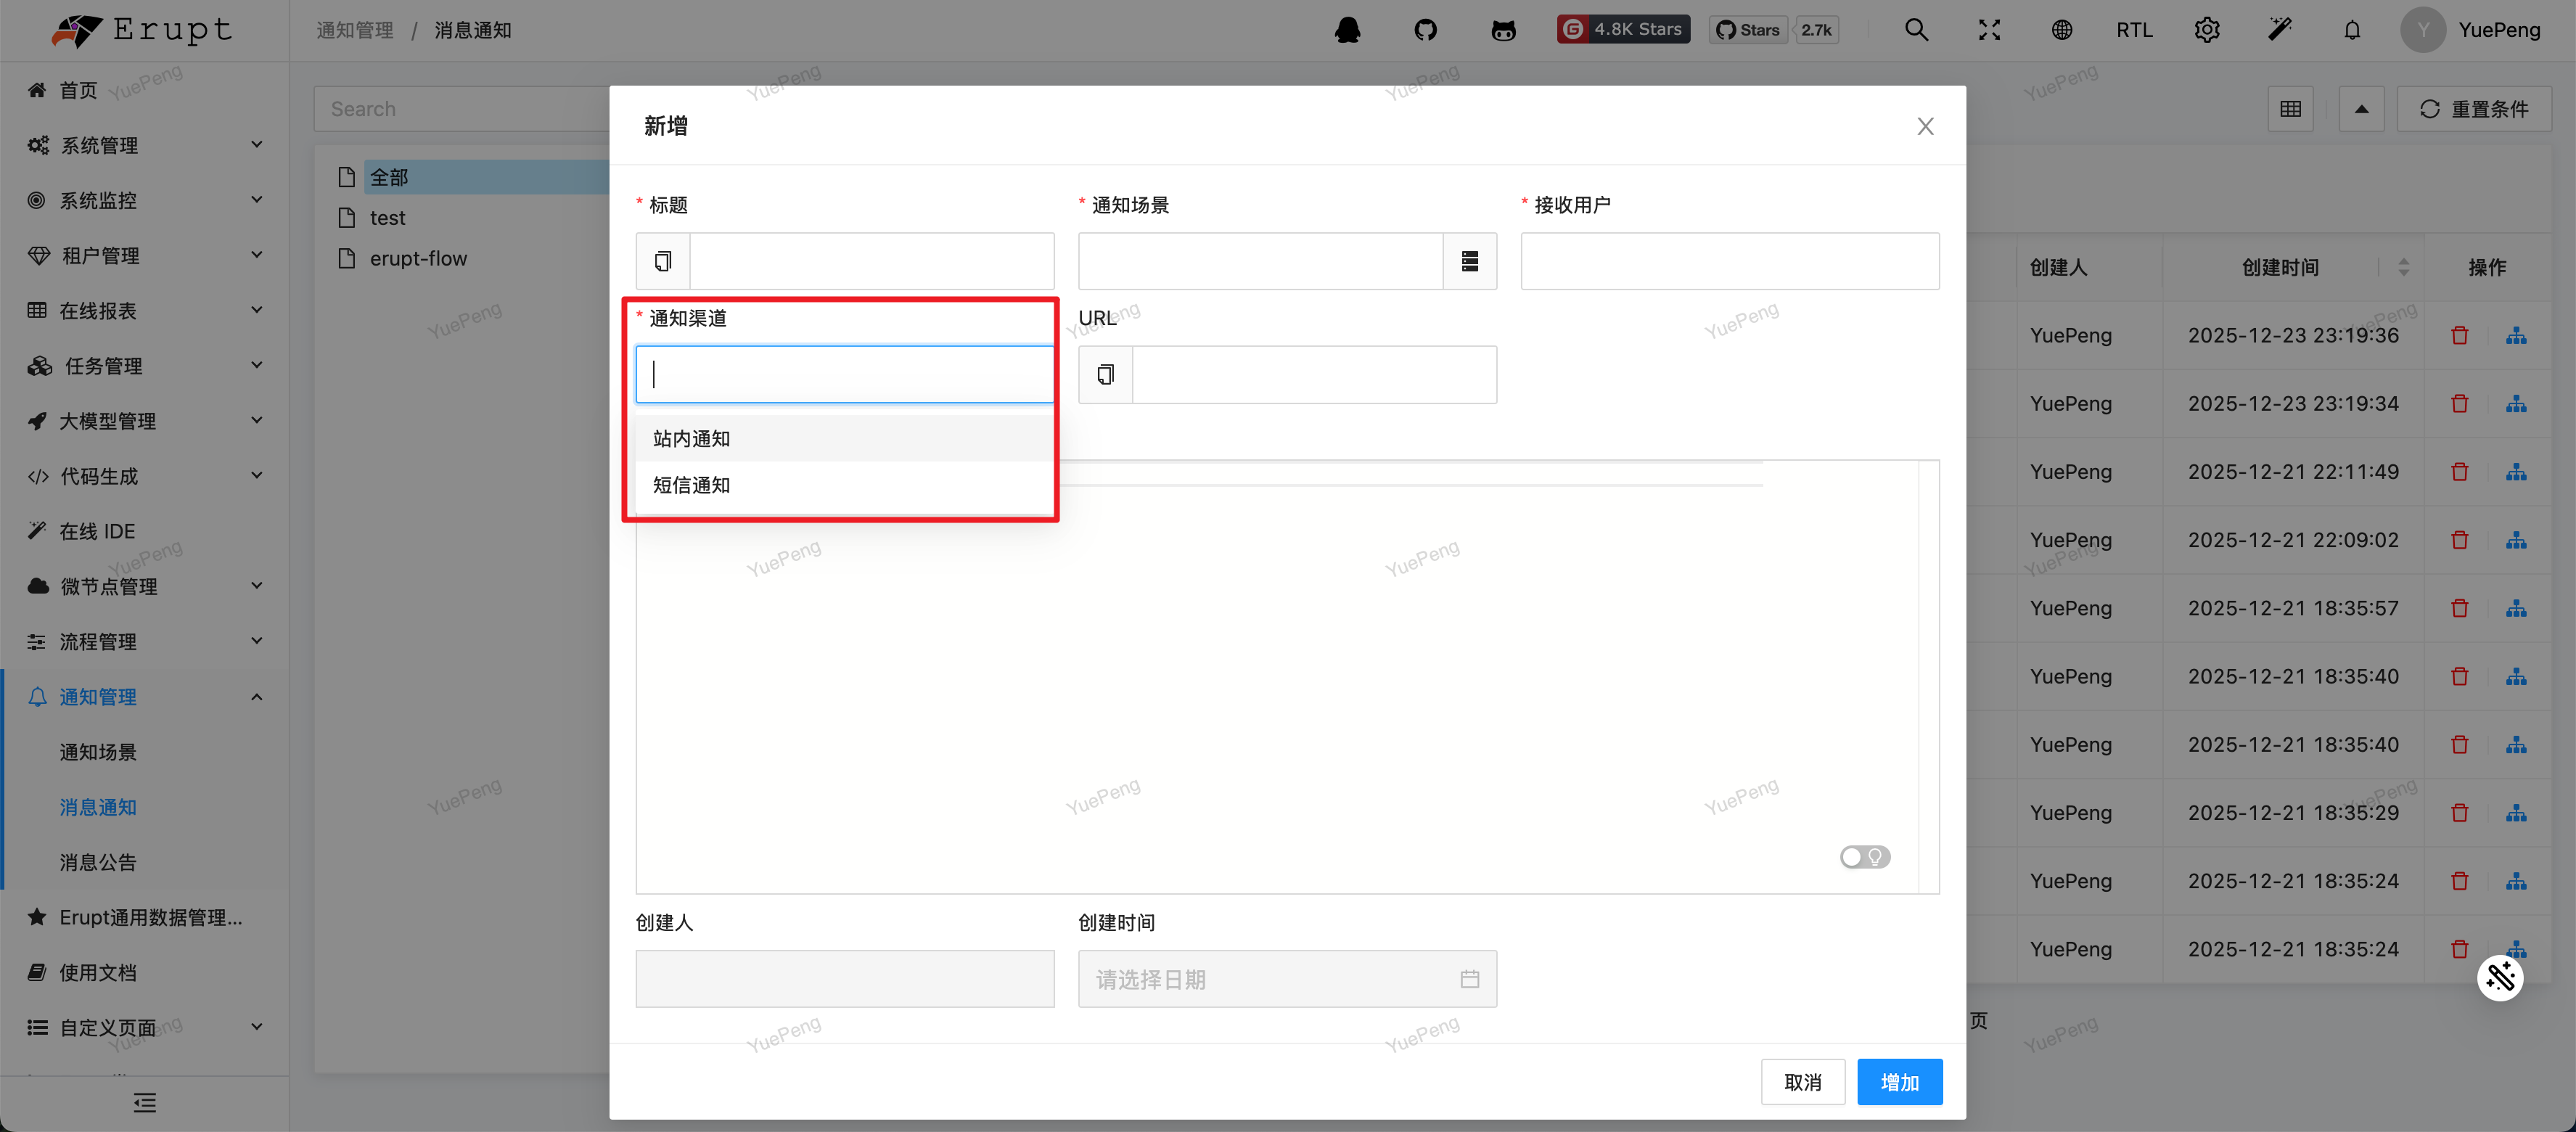Switch layout direction with RTL

click(x=2134, y=30)
